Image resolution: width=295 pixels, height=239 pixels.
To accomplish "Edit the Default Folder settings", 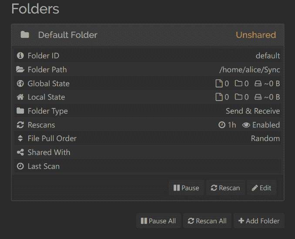I will point(261,188).
